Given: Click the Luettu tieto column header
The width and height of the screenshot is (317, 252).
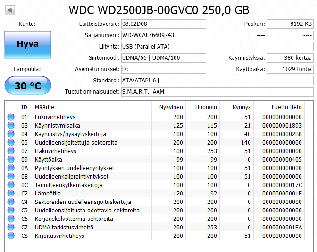Looking at the screenshot, I should tap(279, 107).
